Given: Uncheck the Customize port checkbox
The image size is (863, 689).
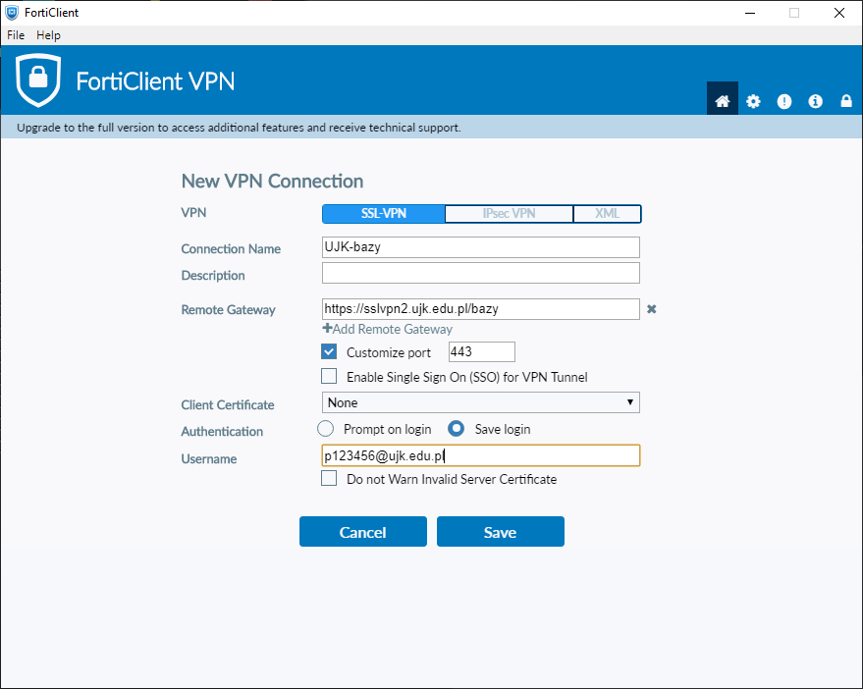Looking at the screenshot, I should tap(329, 351).
